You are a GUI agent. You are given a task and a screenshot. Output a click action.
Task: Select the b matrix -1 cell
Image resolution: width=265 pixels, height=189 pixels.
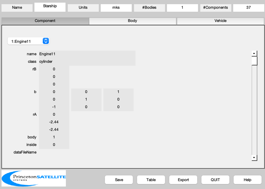coord(54,107)
